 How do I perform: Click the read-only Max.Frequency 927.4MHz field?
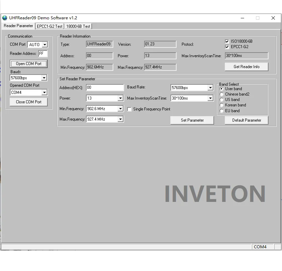click(x=160, y=67)
